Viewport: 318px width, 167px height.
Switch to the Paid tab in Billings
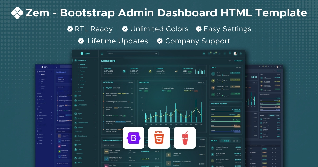click(236, 141)
